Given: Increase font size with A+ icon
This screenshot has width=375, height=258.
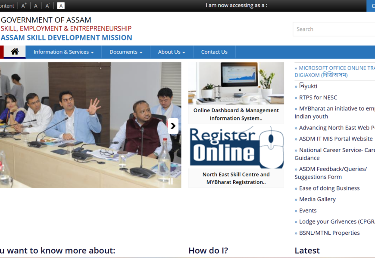Looking at the screenshot, I should click(x=24, y=6).
